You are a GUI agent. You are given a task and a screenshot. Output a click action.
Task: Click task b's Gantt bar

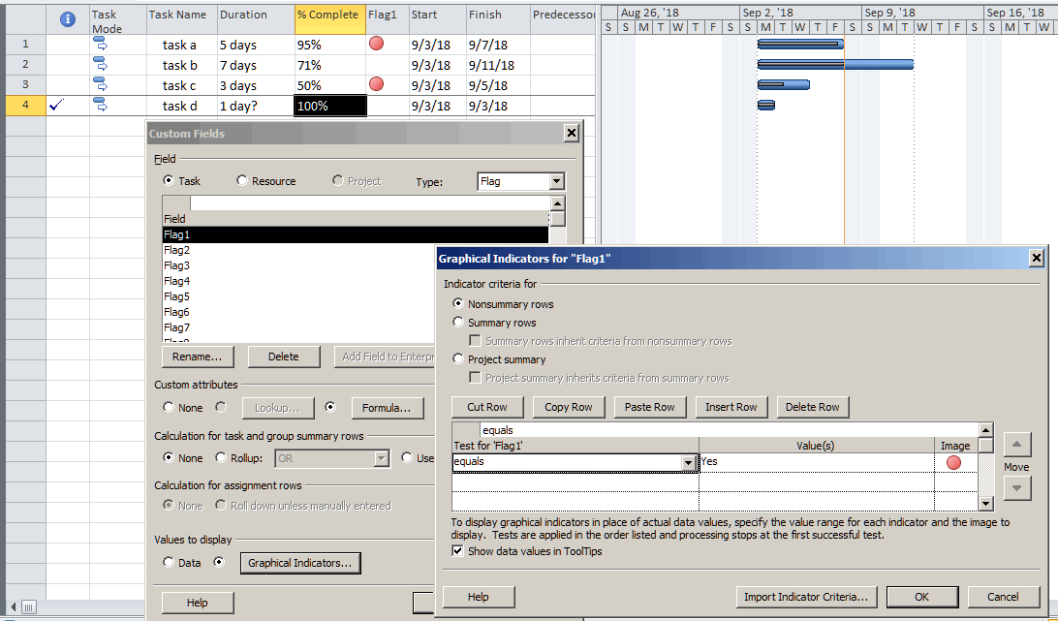(835, 64)
